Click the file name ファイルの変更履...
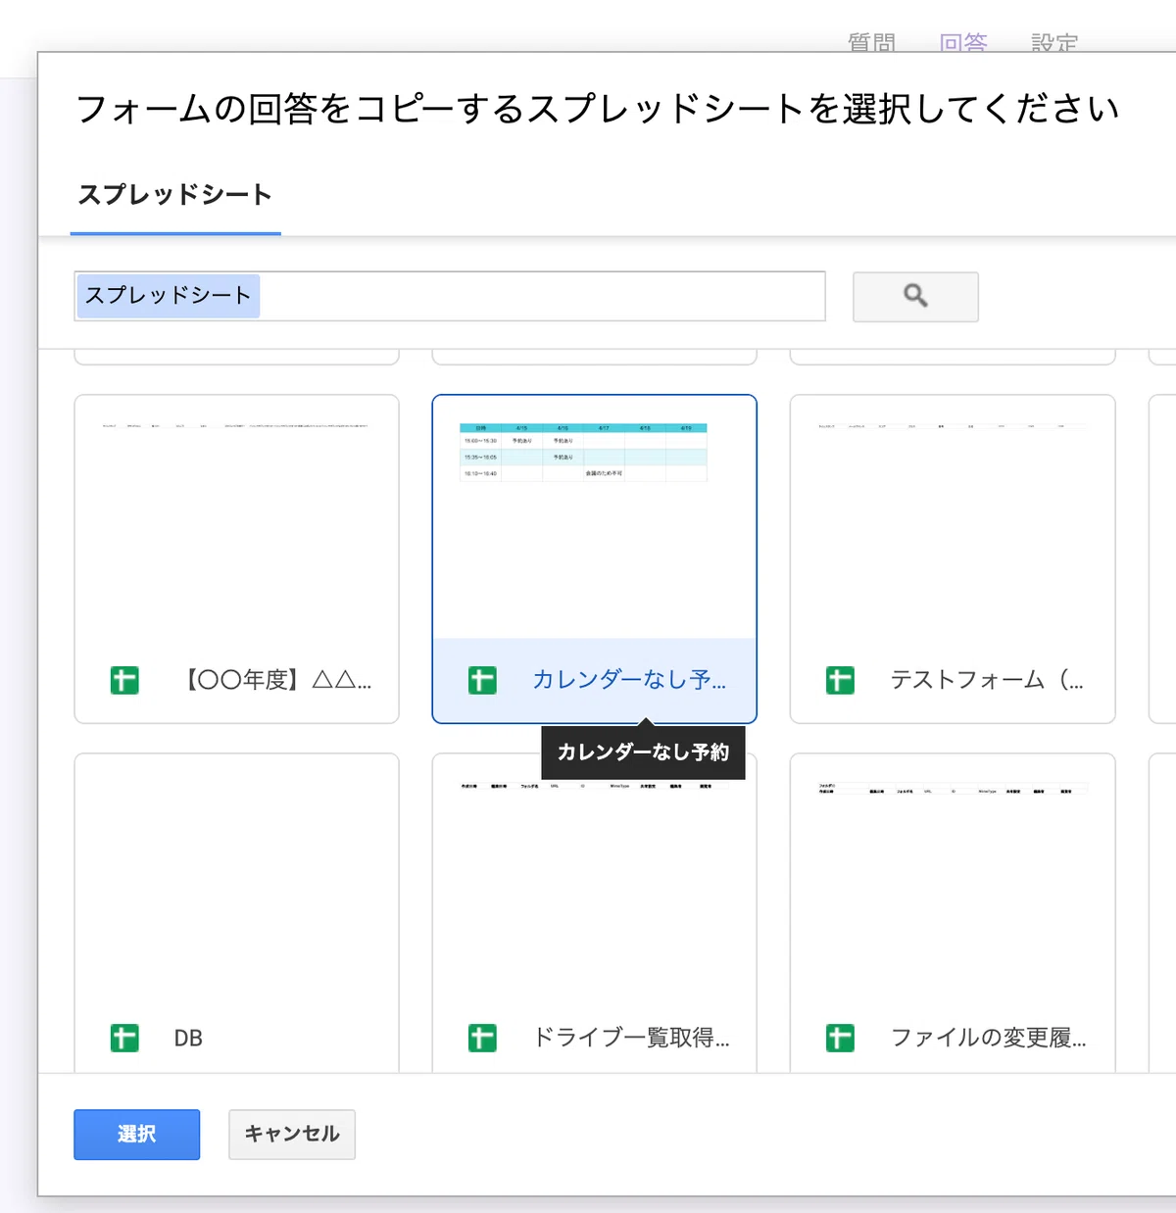Screen dimensions: 1176x1213 989,1038
